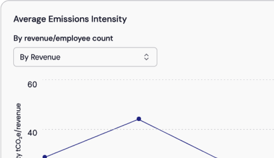274x158 pixels.
Task: Click the empty plot area between the 60 and 40 gridlines
Action: coord(193,104)
